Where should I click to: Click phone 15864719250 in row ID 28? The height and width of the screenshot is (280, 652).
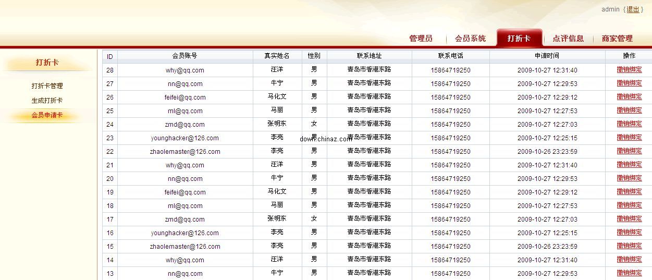tap(451, 70)
